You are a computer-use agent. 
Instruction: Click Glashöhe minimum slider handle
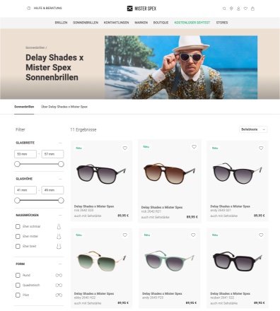(x=17, y=200)
